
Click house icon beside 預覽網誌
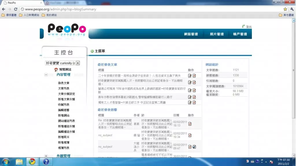click(x=56, y=69)
